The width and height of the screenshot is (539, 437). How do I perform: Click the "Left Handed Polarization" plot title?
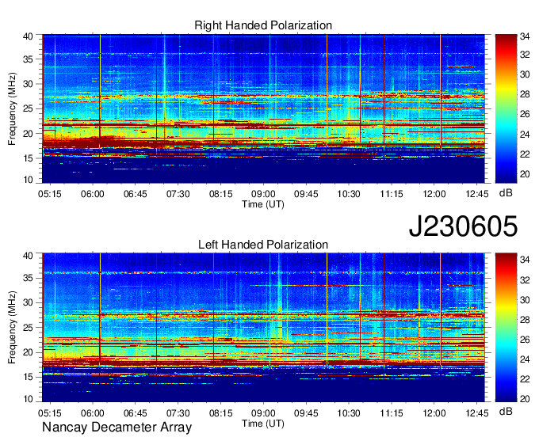(x=263, y=245)
